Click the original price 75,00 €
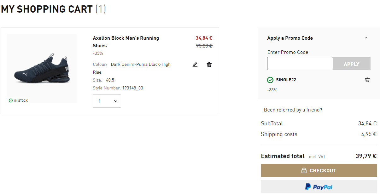 coord(204,46)
